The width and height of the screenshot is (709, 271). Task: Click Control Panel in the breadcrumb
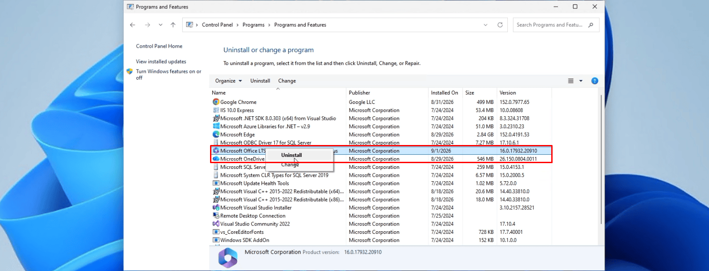point(217,25)
